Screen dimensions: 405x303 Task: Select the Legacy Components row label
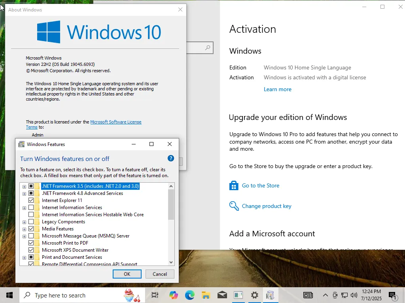(x=63, y=222)
